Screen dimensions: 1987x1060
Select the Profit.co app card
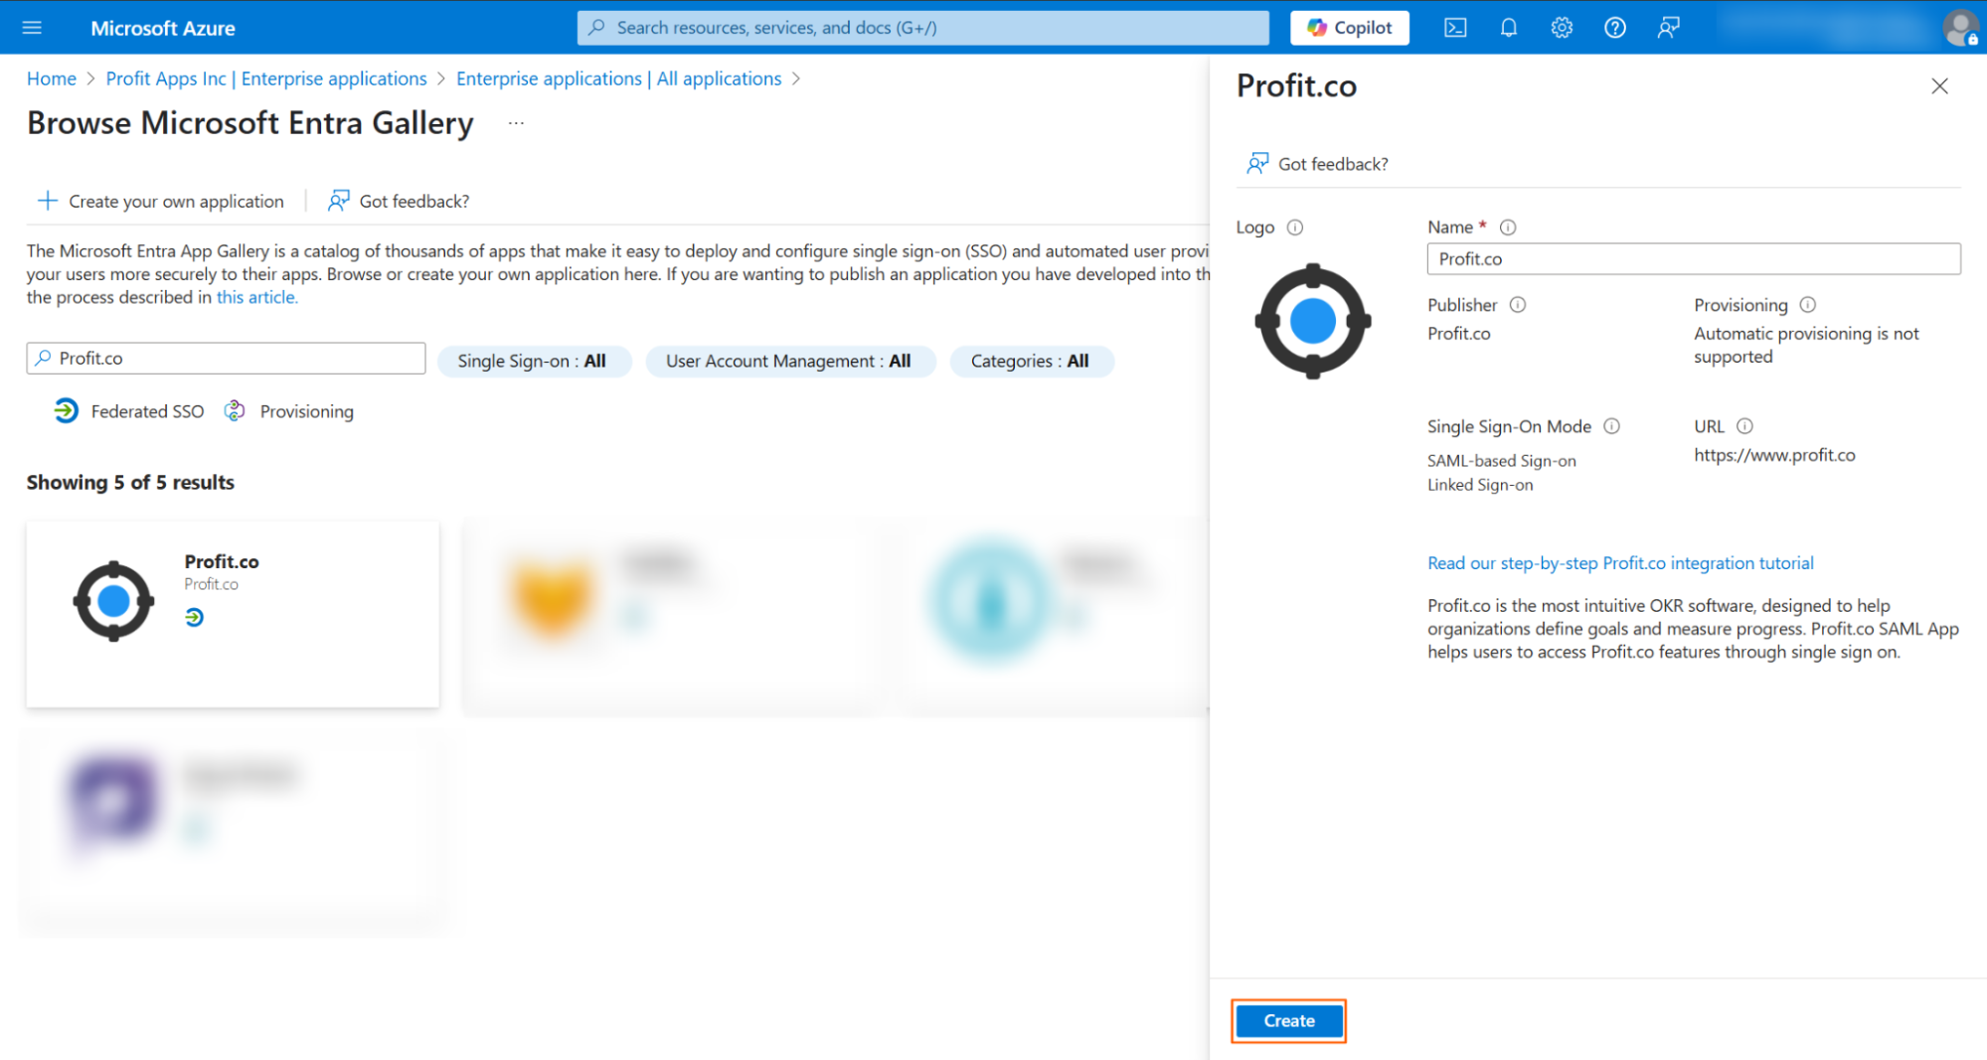233,613
